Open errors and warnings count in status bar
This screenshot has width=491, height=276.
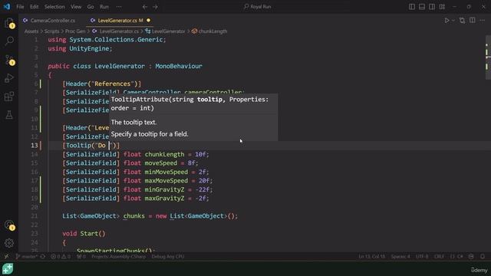click(61, 257)
